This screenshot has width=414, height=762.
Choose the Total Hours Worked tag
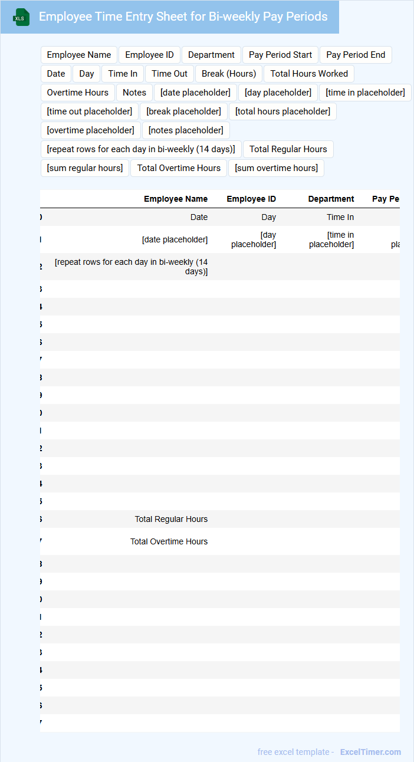coord(309,74)
